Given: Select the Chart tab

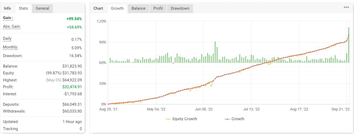Looking at the screenshot, I should [98, 8].
